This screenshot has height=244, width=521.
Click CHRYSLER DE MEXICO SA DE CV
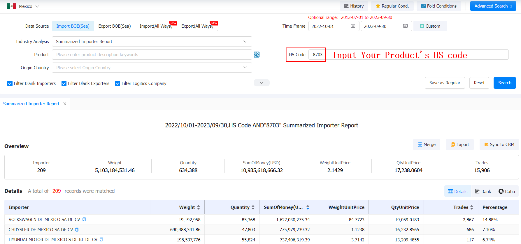coord(41,230)
